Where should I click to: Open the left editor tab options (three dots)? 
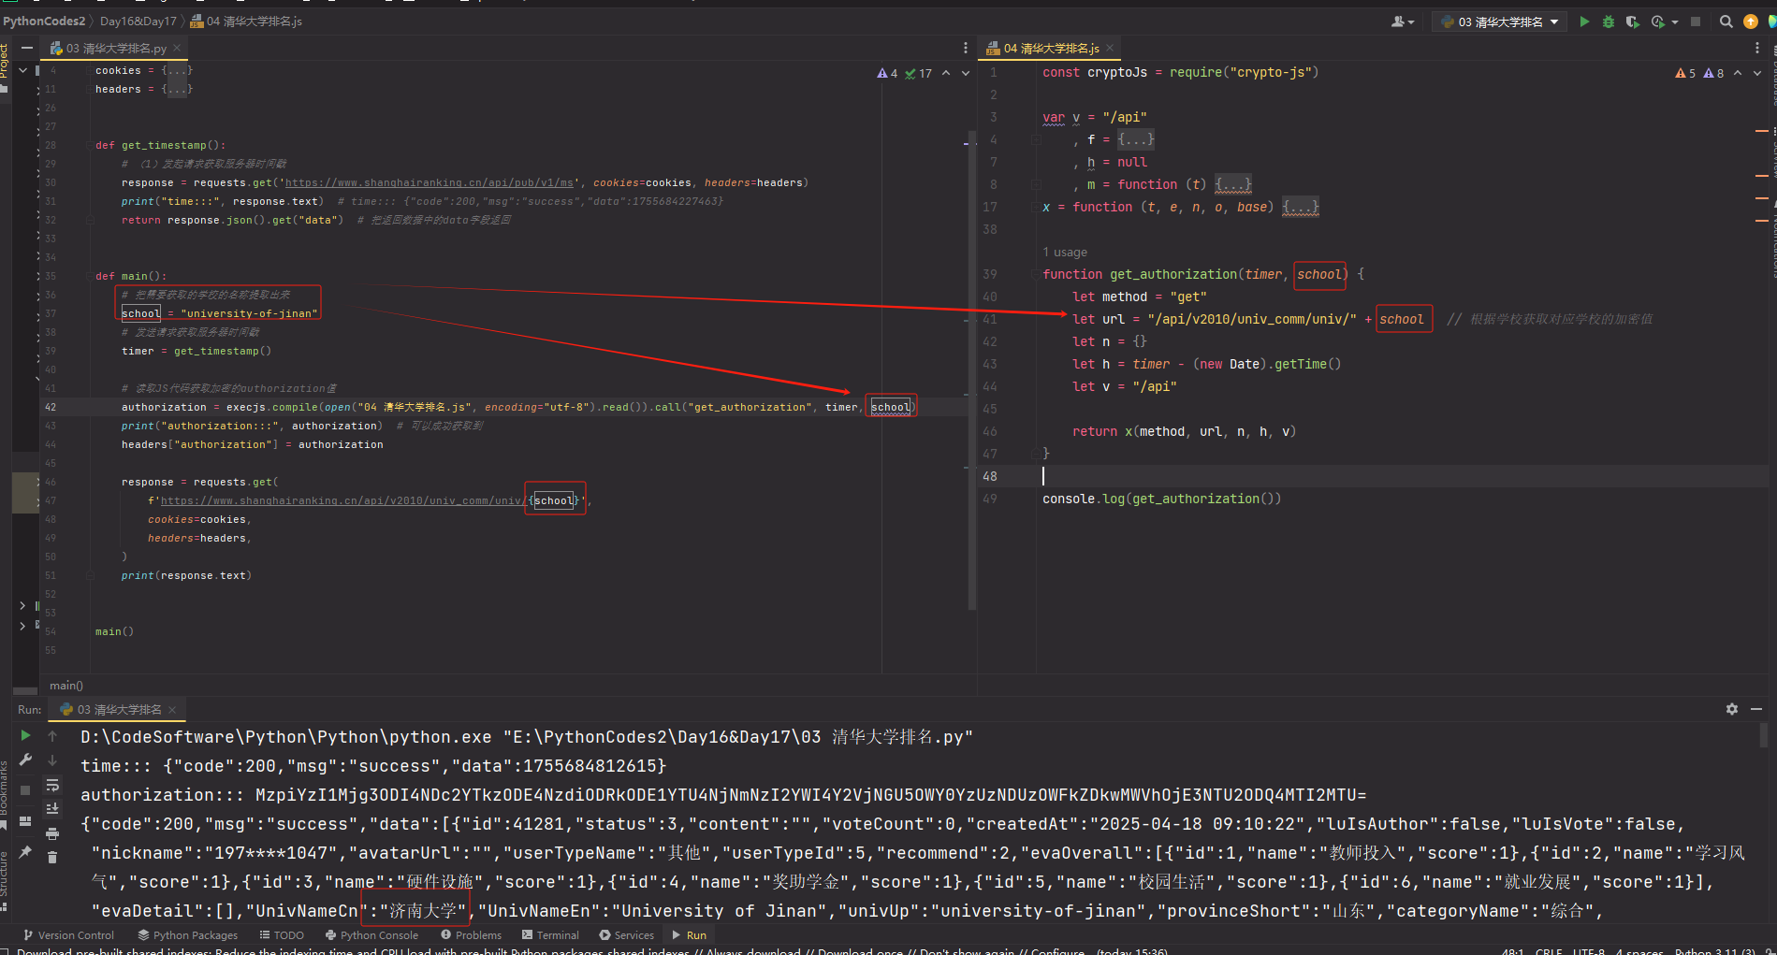point(966,48)
